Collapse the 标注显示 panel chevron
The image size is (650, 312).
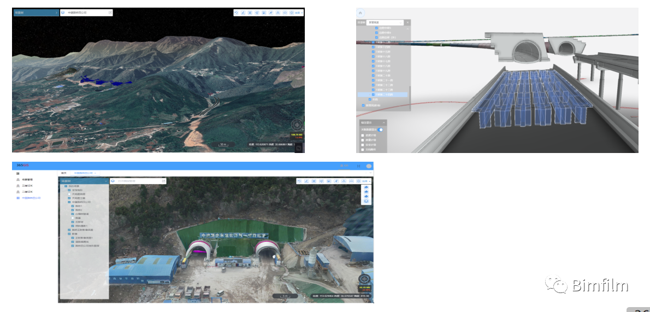(384, 123)
